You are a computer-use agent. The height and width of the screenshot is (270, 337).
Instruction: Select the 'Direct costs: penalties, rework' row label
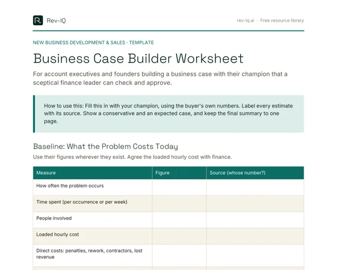tap(89, 254)
